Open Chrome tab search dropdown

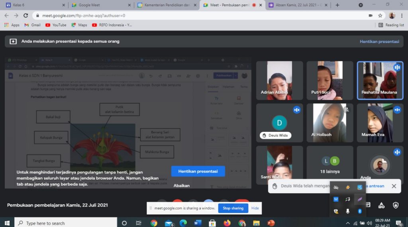click(361, 5)
